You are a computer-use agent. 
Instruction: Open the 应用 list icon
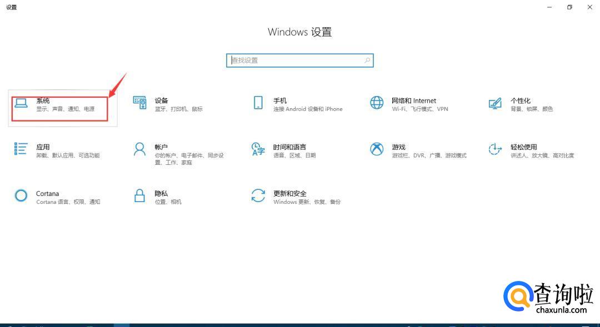[x=21, y=149]
